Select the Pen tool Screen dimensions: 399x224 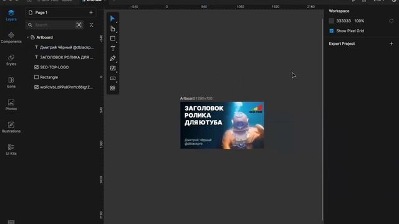pyautogui.click(x=112, y=58)
